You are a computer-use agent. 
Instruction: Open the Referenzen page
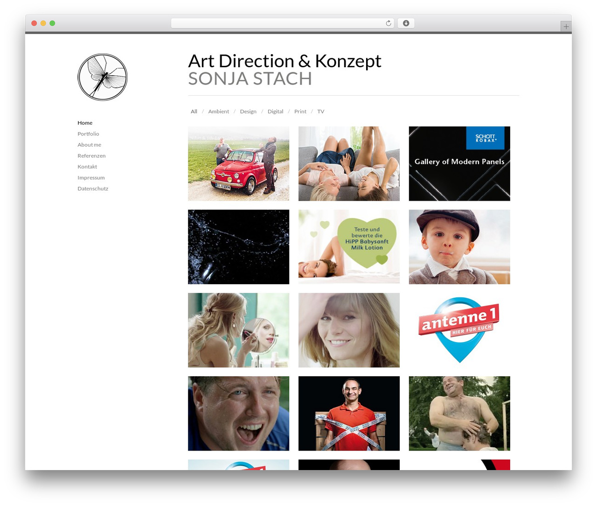[91, 156]
